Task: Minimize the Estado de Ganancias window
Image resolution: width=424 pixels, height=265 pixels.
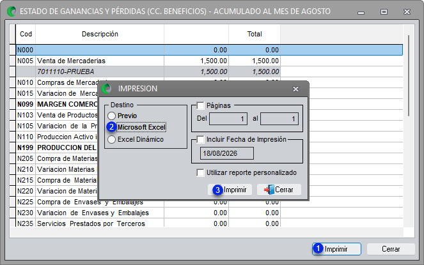Action: [361, 12]
